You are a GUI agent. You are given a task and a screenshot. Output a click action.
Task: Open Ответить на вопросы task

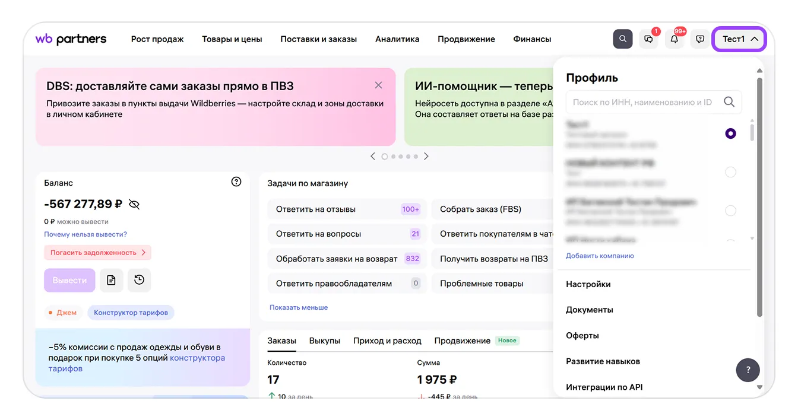pos(347,234)
